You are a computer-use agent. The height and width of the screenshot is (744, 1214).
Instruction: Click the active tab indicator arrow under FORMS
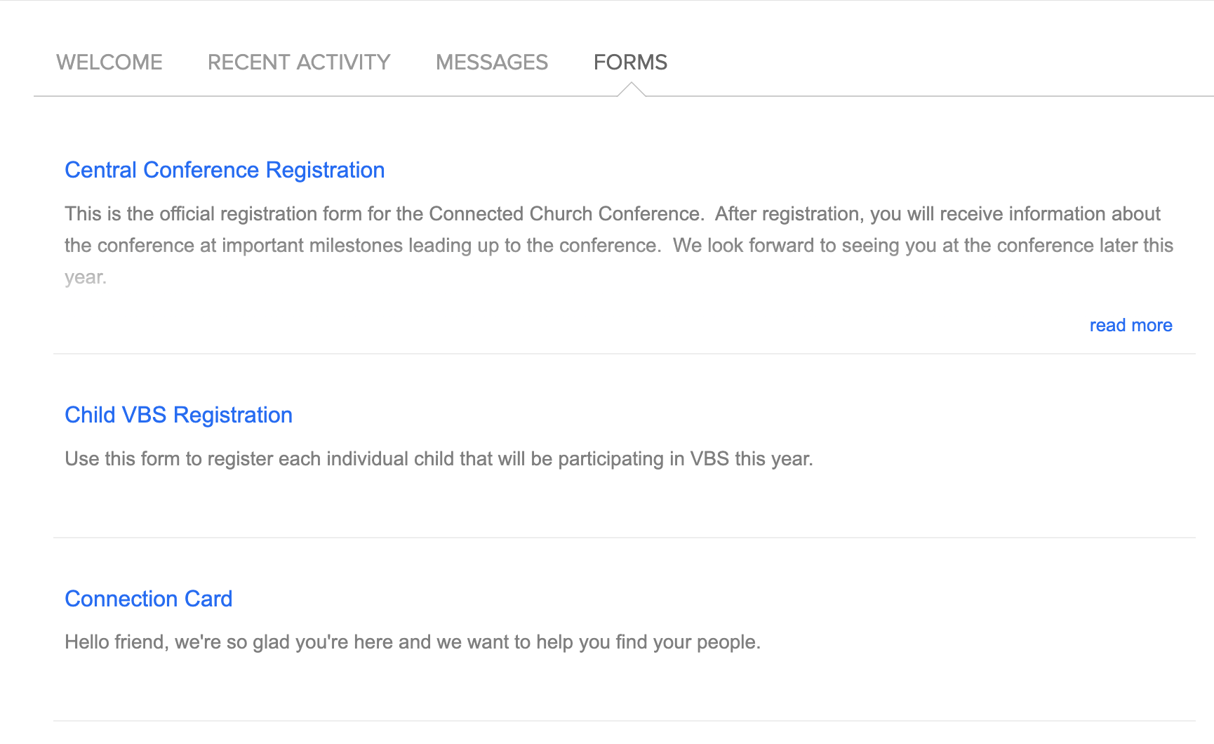(x=631, y=89)
